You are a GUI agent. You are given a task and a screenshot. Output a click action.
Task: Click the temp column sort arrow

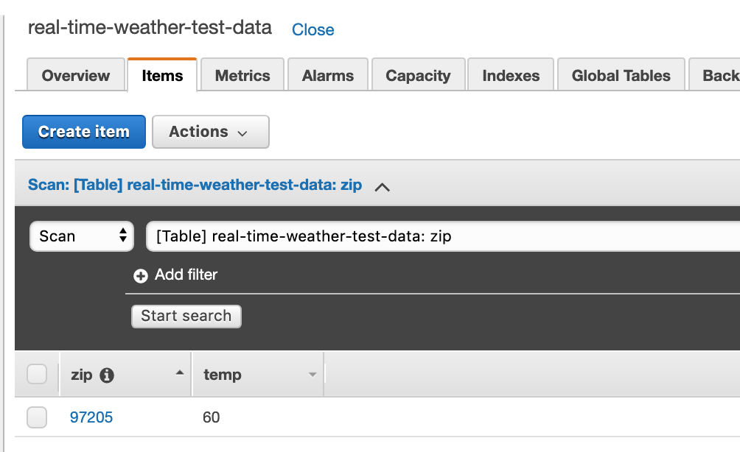[313, 375]
